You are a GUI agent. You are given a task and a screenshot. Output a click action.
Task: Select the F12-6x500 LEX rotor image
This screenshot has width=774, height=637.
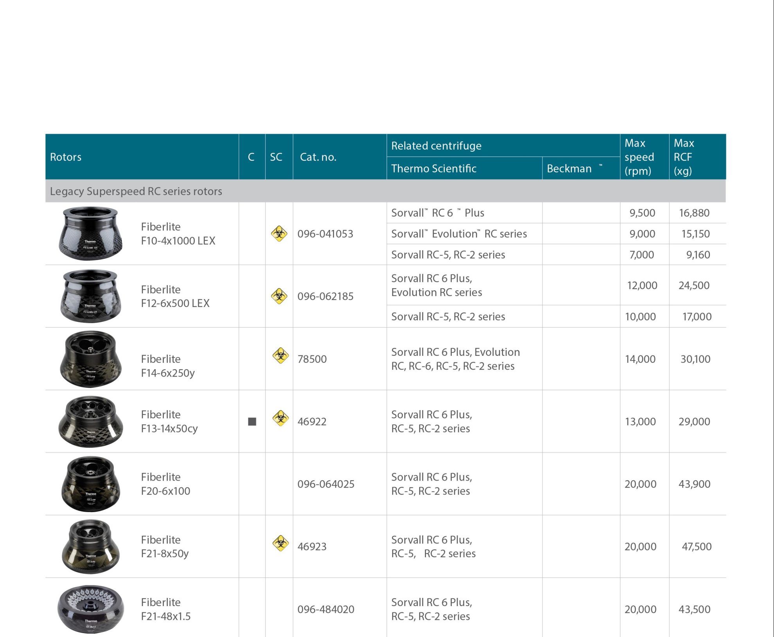[x=90, y=296]
